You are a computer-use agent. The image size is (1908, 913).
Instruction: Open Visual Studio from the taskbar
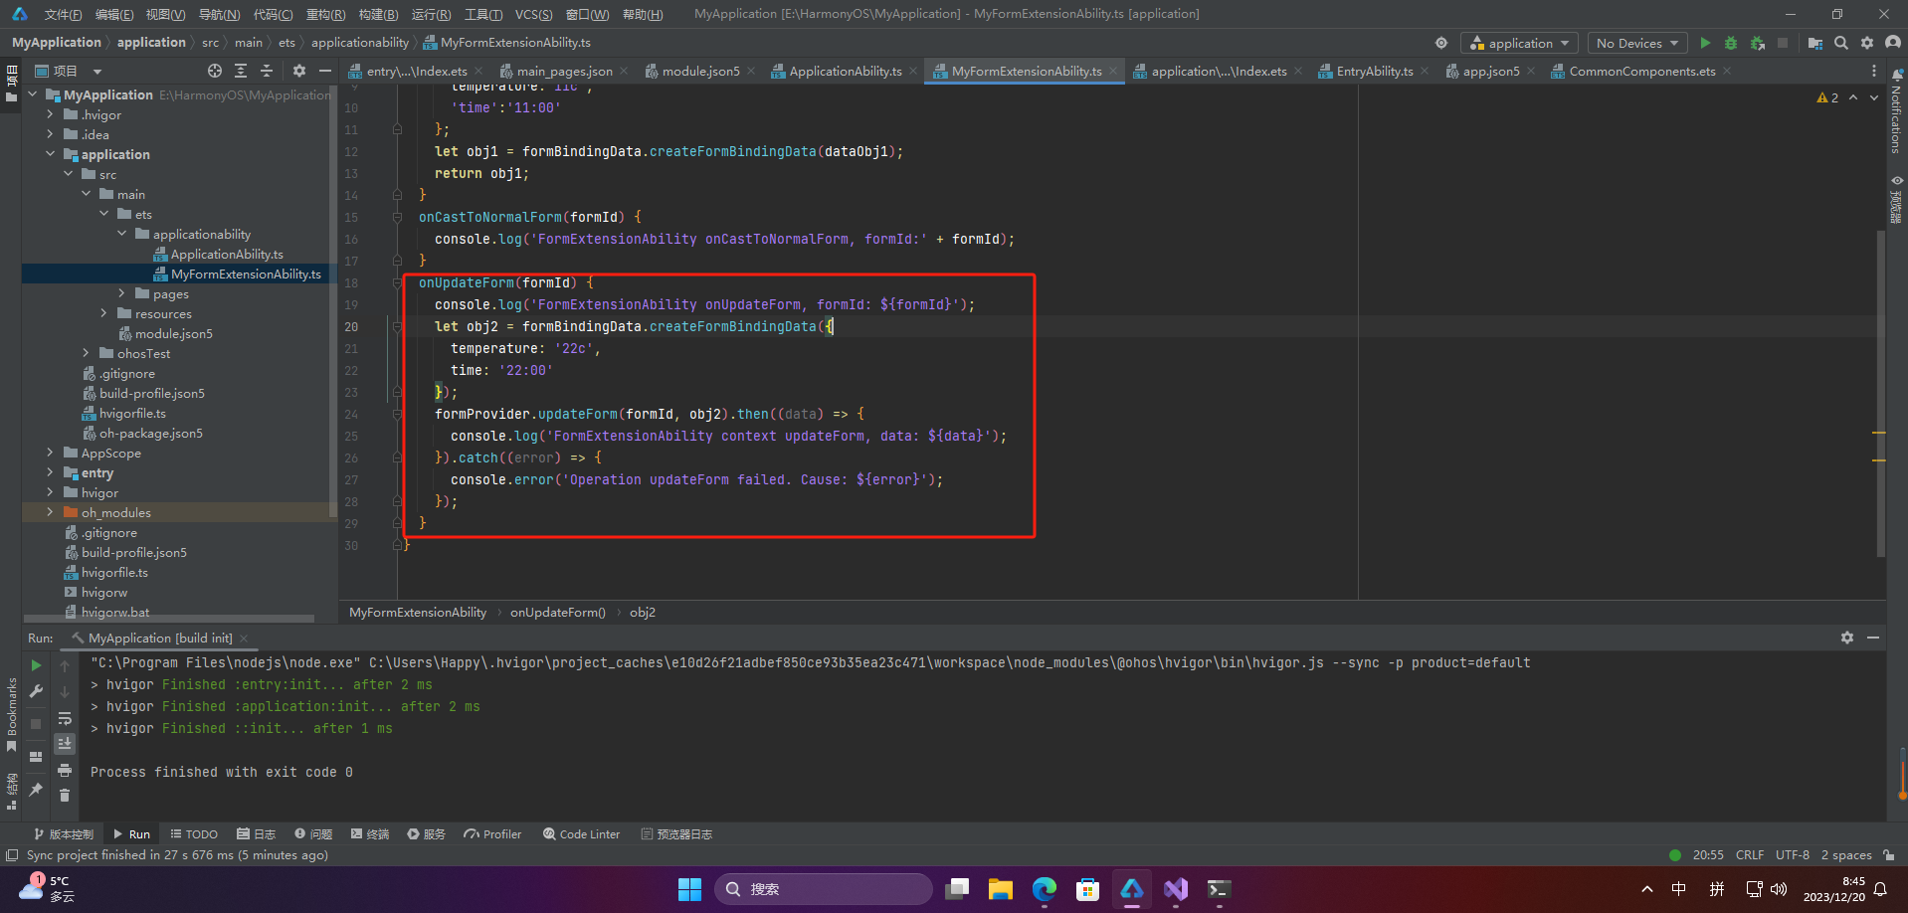(1176, 889)
